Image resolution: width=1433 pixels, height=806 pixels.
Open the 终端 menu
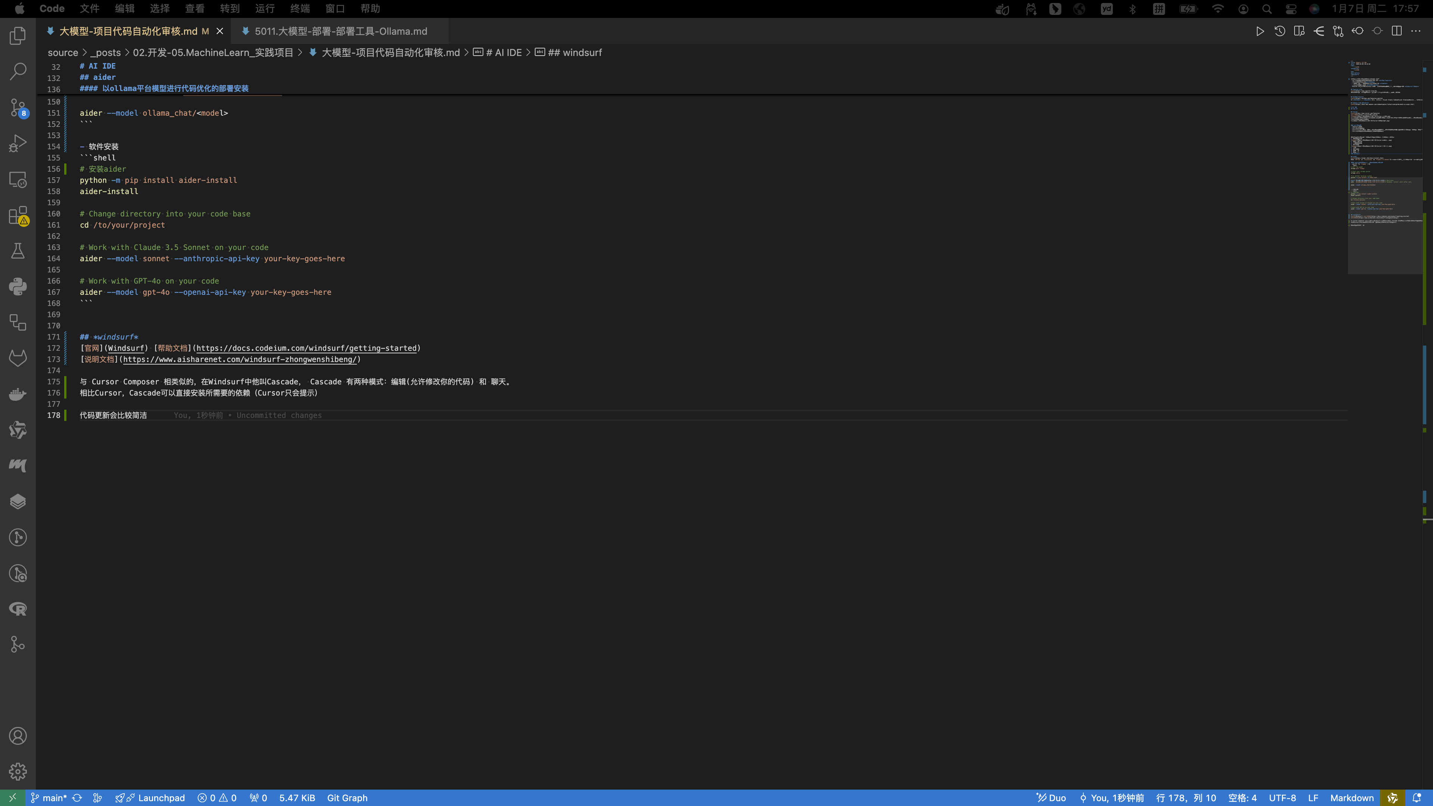point(300,8)
